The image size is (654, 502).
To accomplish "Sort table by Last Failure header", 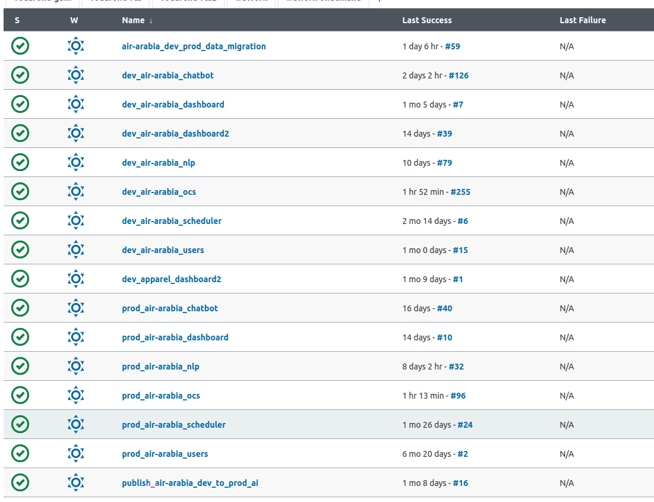I will (582, 20).
